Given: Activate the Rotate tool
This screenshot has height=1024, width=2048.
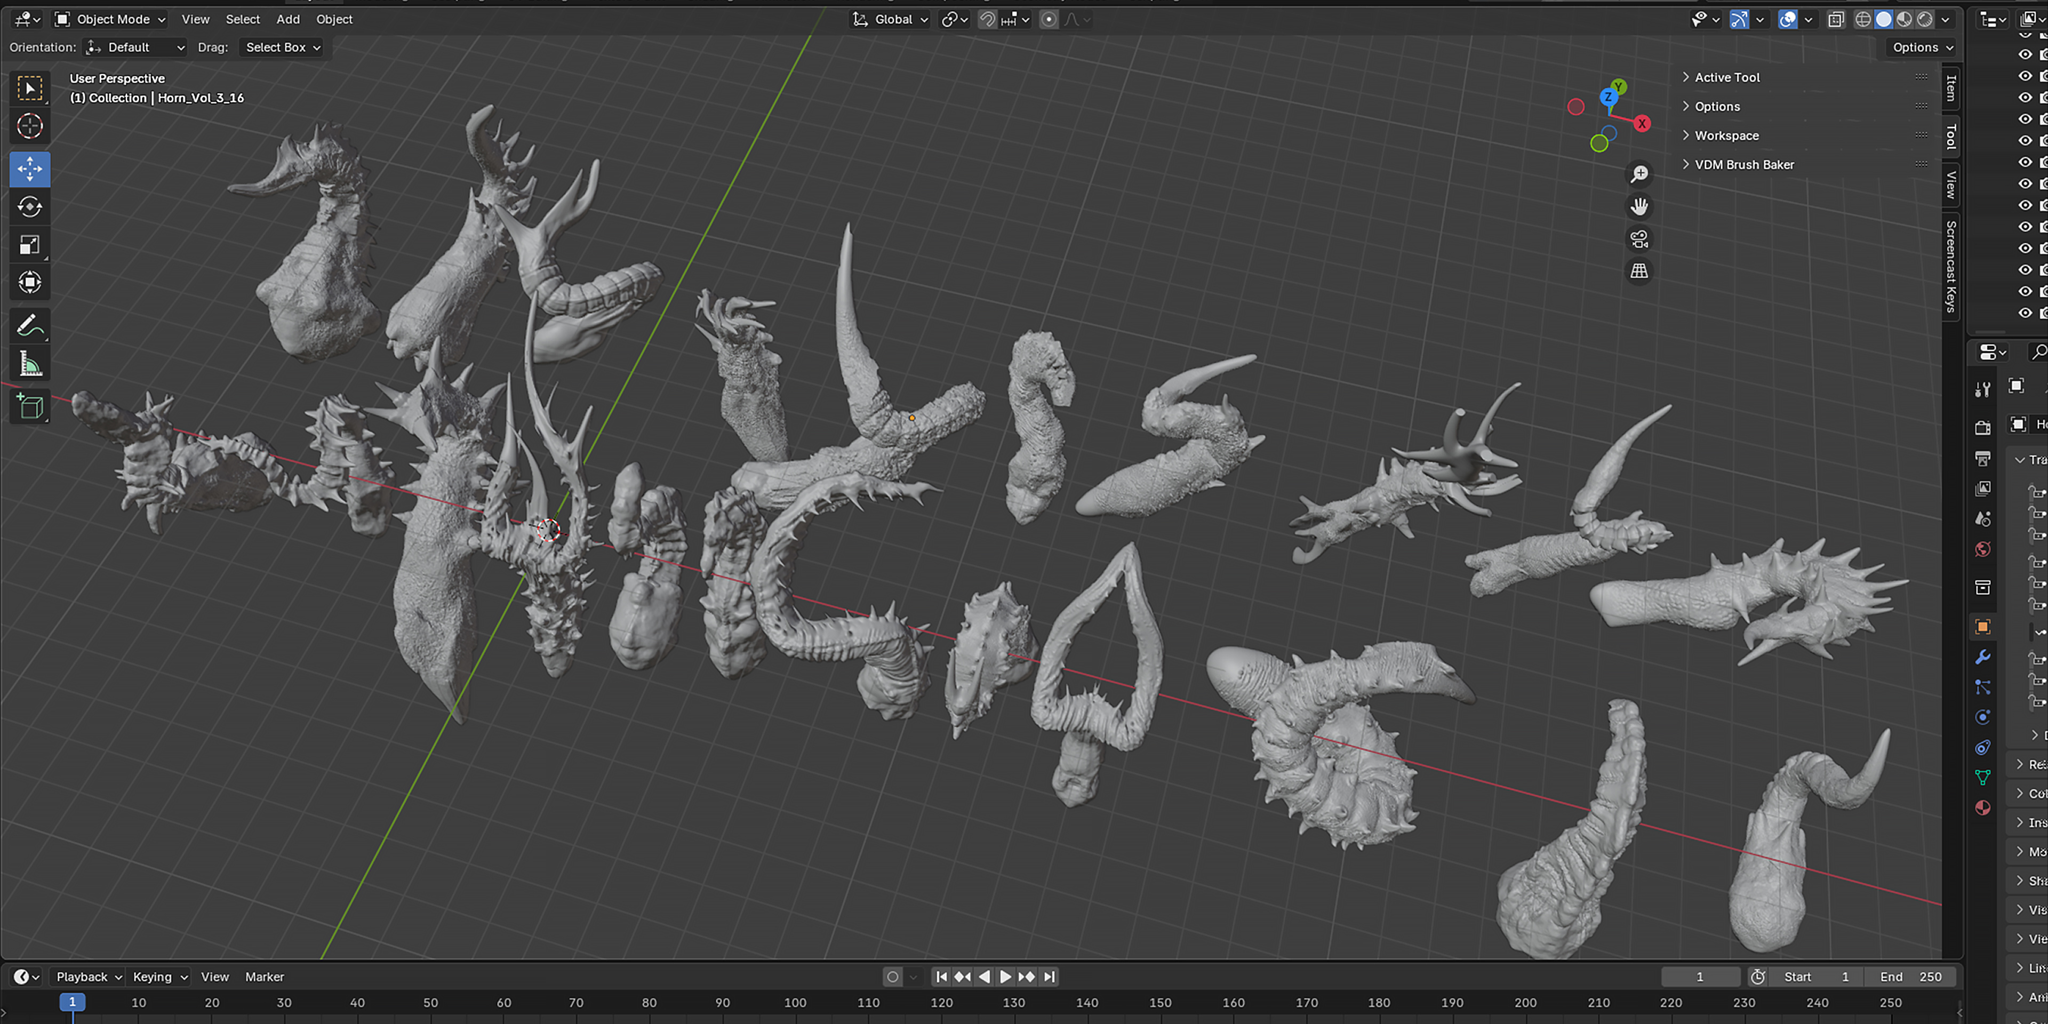Looking at the screenshot, I should point(29,207).
